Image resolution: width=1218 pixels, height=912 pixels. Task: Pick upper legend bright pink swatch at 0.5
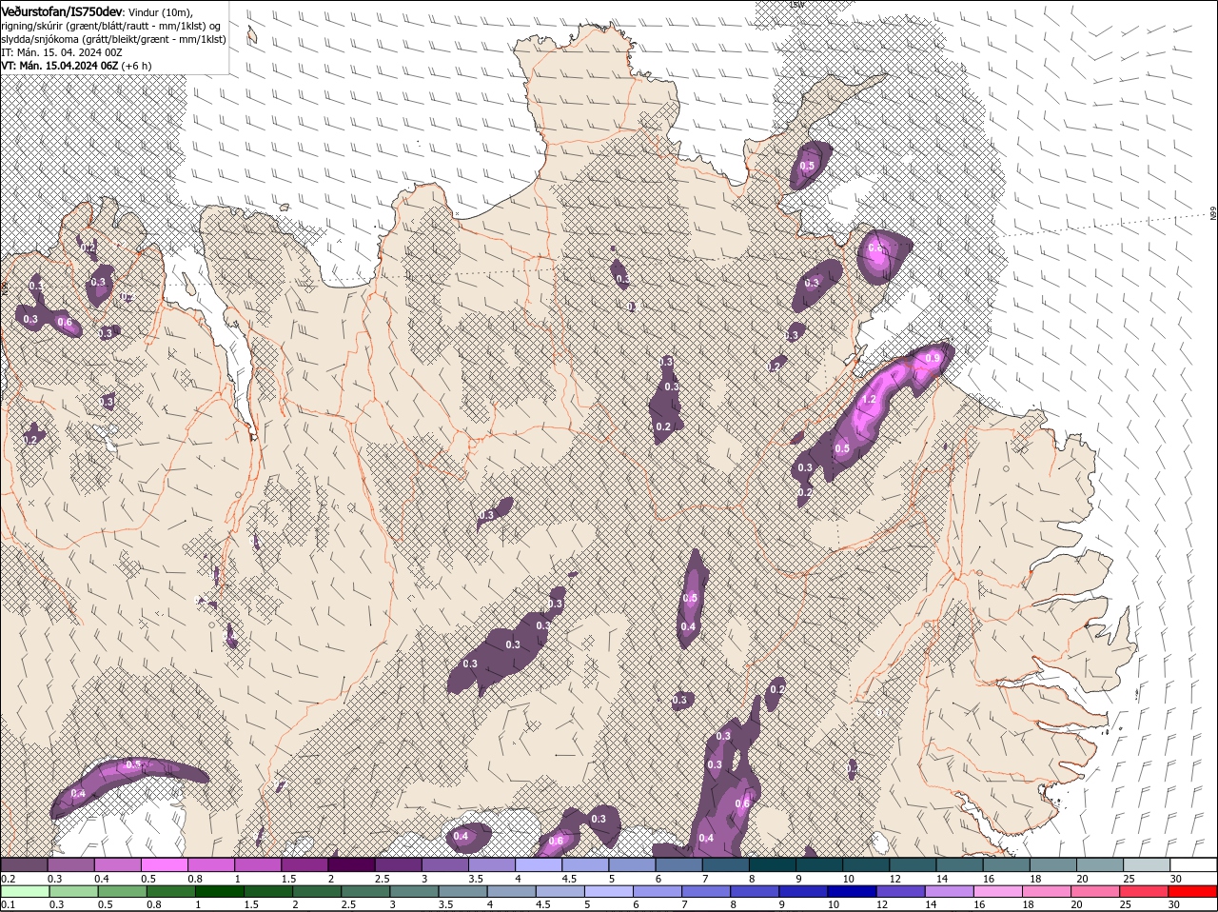[165, 864]
